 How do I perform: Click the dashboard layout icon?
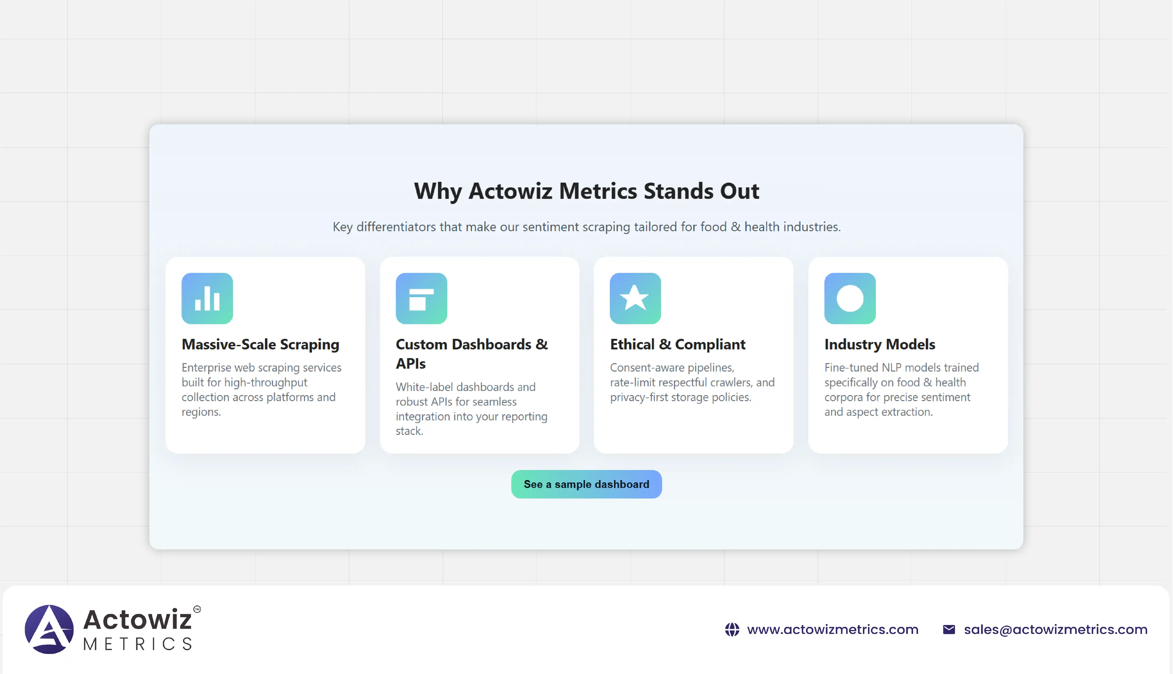(421, 298)
